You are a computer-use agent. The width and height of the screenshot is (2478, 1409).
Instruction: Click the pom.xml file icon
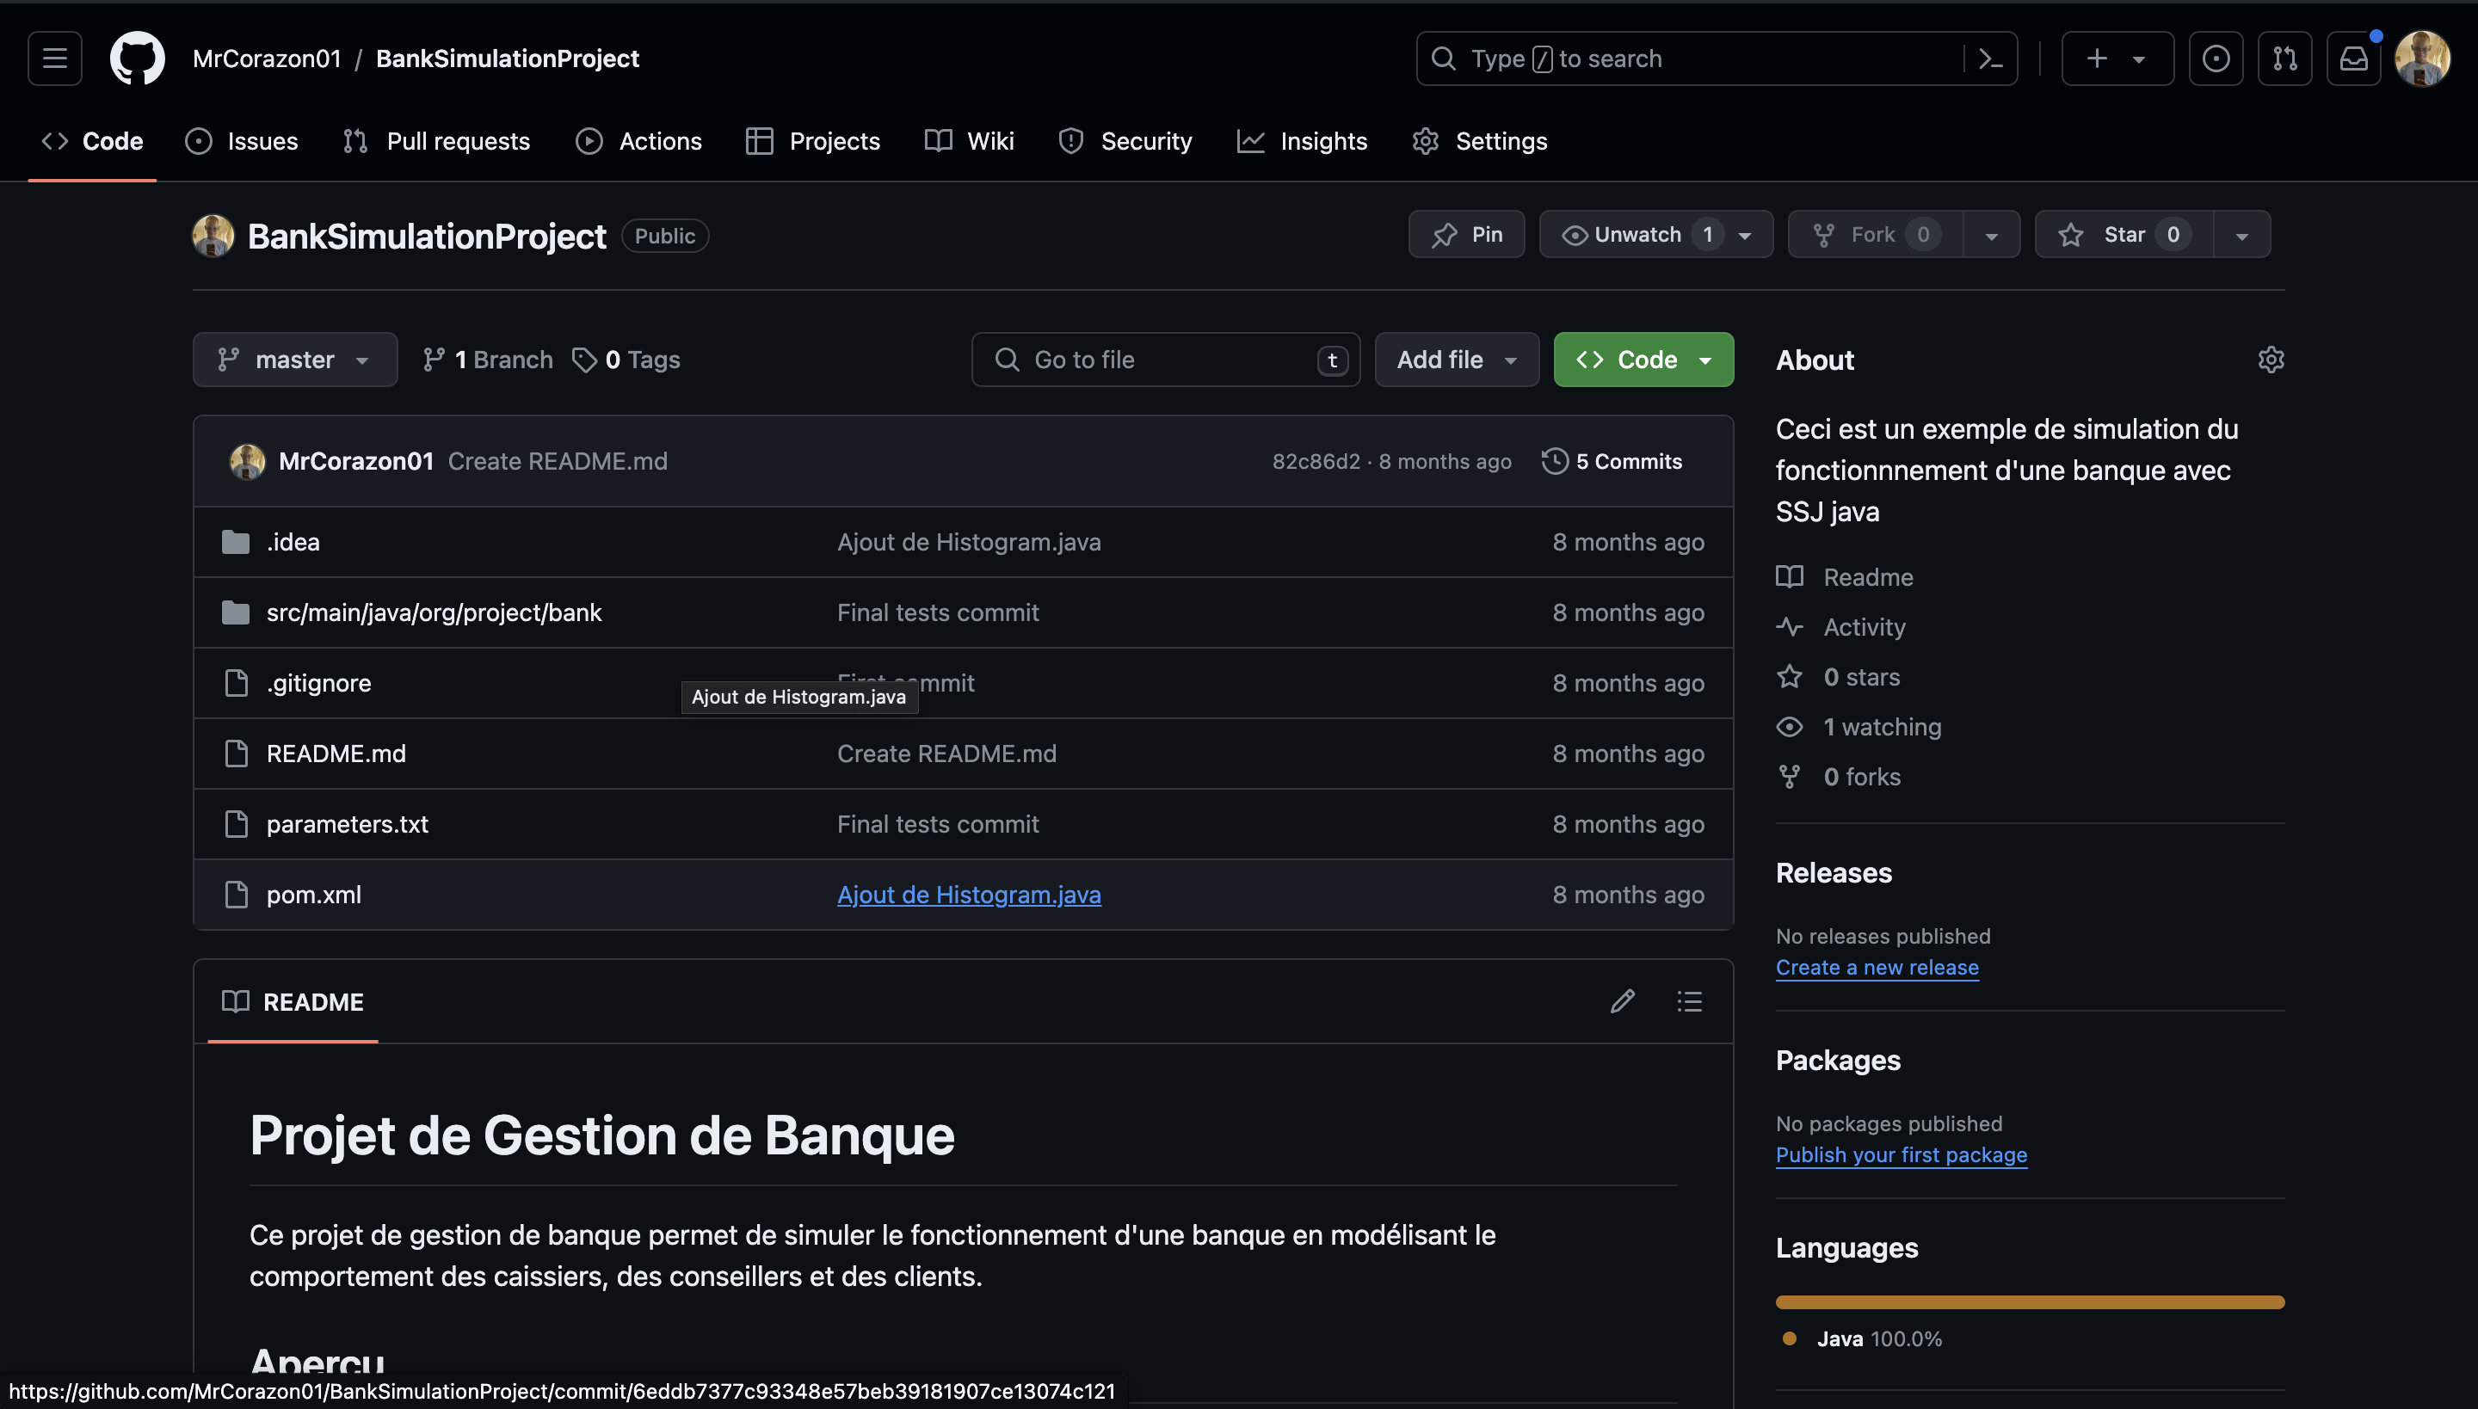pos(236,895)
